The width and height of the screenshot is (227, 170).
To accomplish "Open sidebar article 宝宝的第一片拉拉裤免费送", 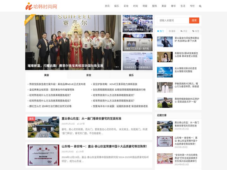I will click(186, 158).
